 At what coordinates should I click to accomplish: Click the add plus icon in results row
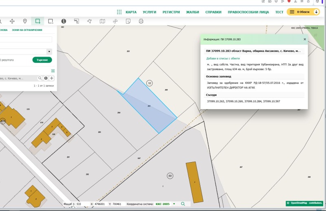click(x=52, y=78)
